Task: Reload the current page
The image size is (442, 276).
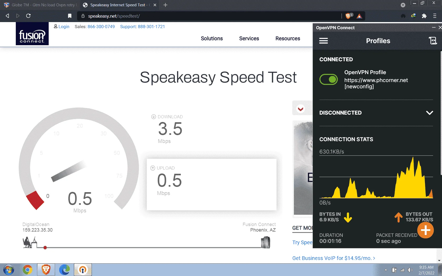Action: click(28, 16)
